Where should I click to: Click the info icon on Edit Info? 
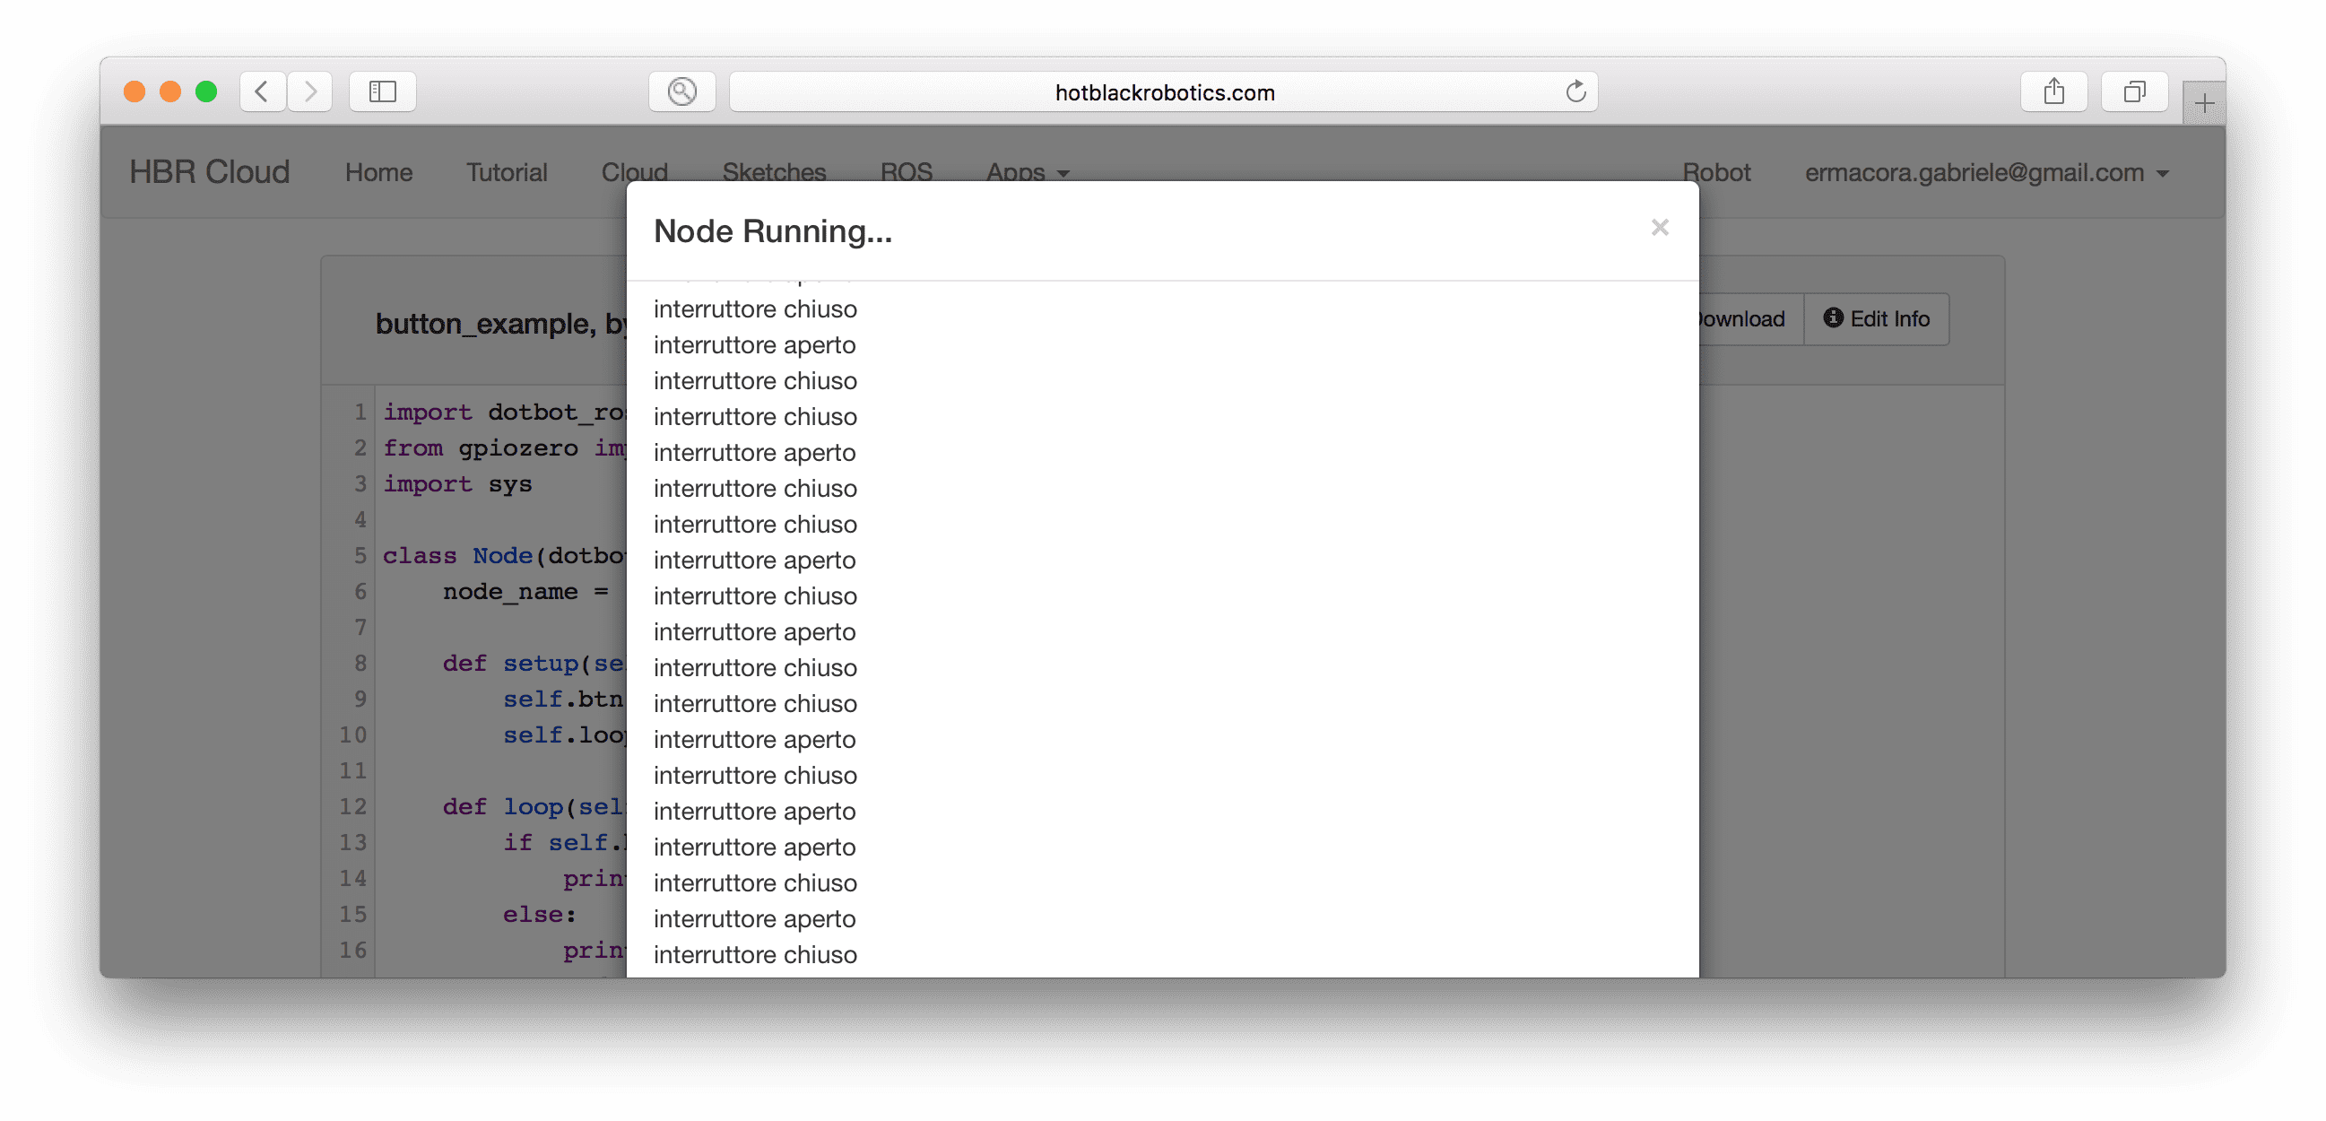[x=1832, y=318]
